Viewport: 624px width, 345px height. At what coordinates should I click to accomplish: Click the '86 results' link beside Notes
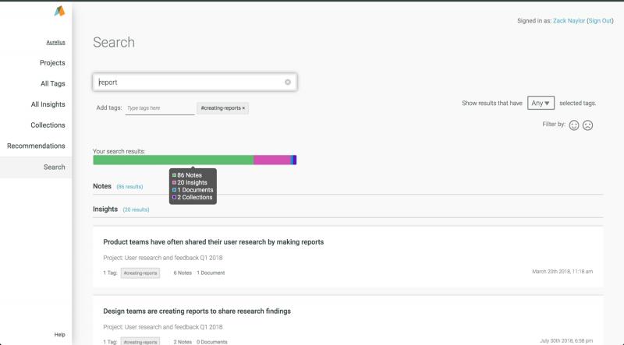129,186
